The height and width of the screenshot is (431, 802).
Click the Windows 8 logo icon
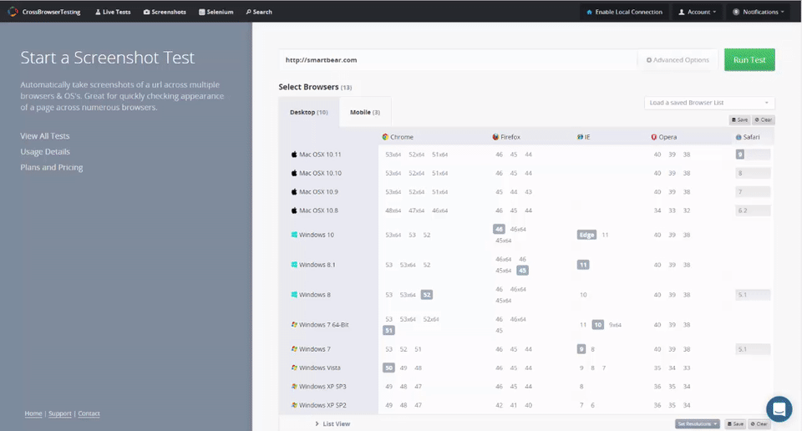pos(294,295)
